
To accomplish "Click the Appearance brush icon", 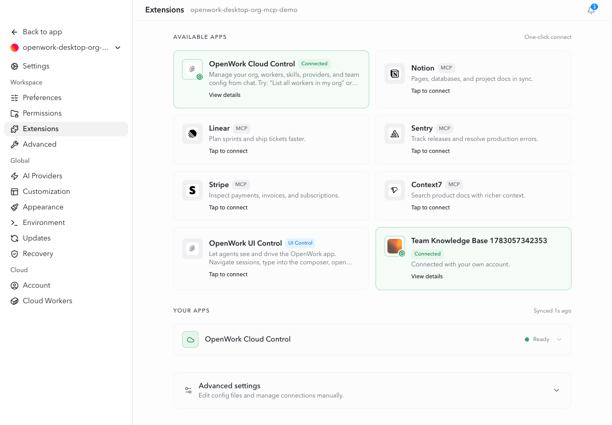I will 15,207.
